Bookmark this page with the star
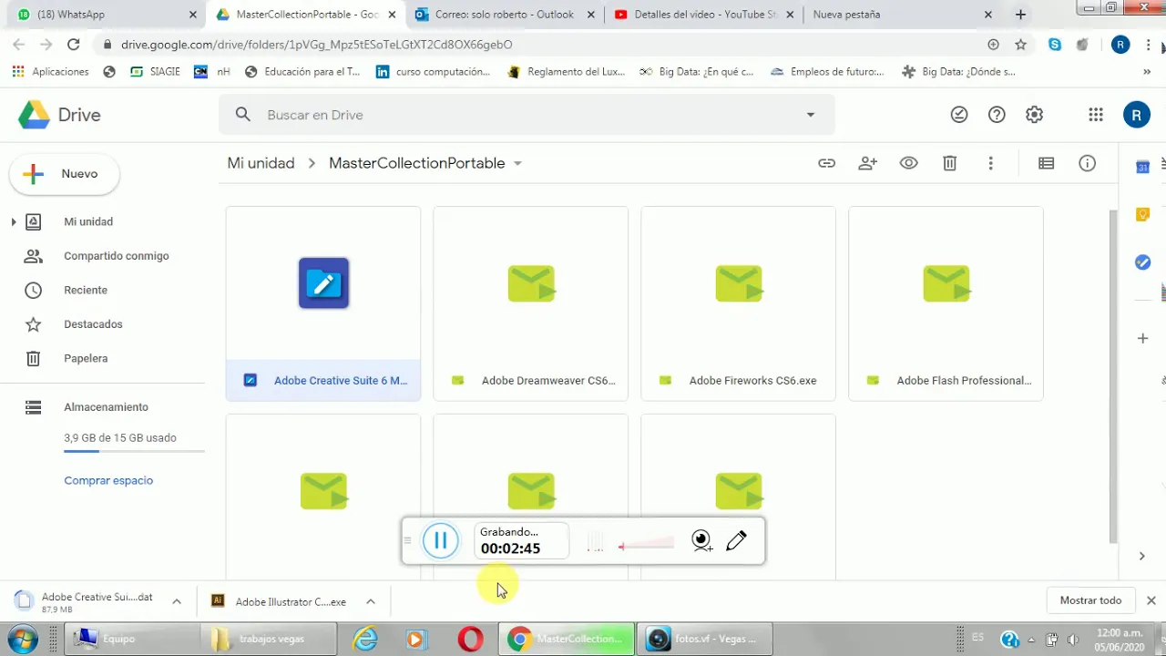This screenshot has height=656, width=1166. 1020,44
